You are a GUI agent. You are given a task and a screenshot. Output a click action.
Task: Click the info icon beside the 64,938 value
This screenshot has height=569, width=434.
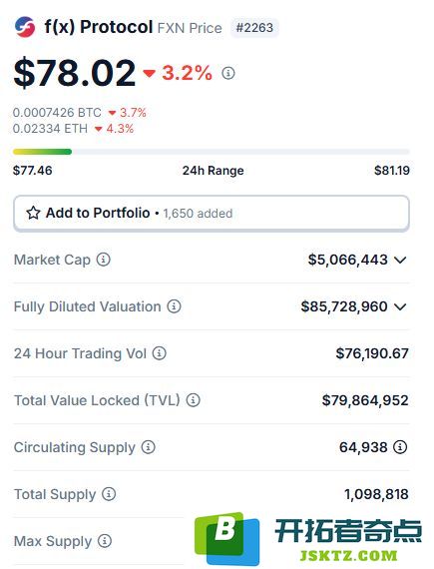pos(400,447)
